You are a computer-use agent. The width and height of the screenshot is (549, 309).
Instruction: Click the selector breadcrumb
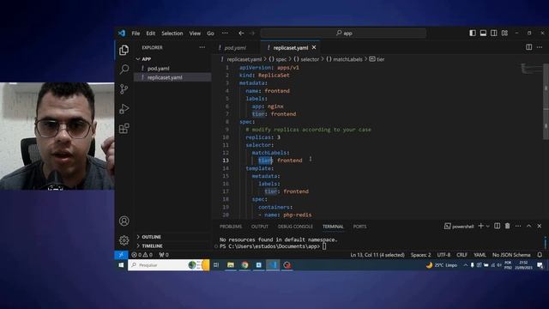click(x=306, y=59)
